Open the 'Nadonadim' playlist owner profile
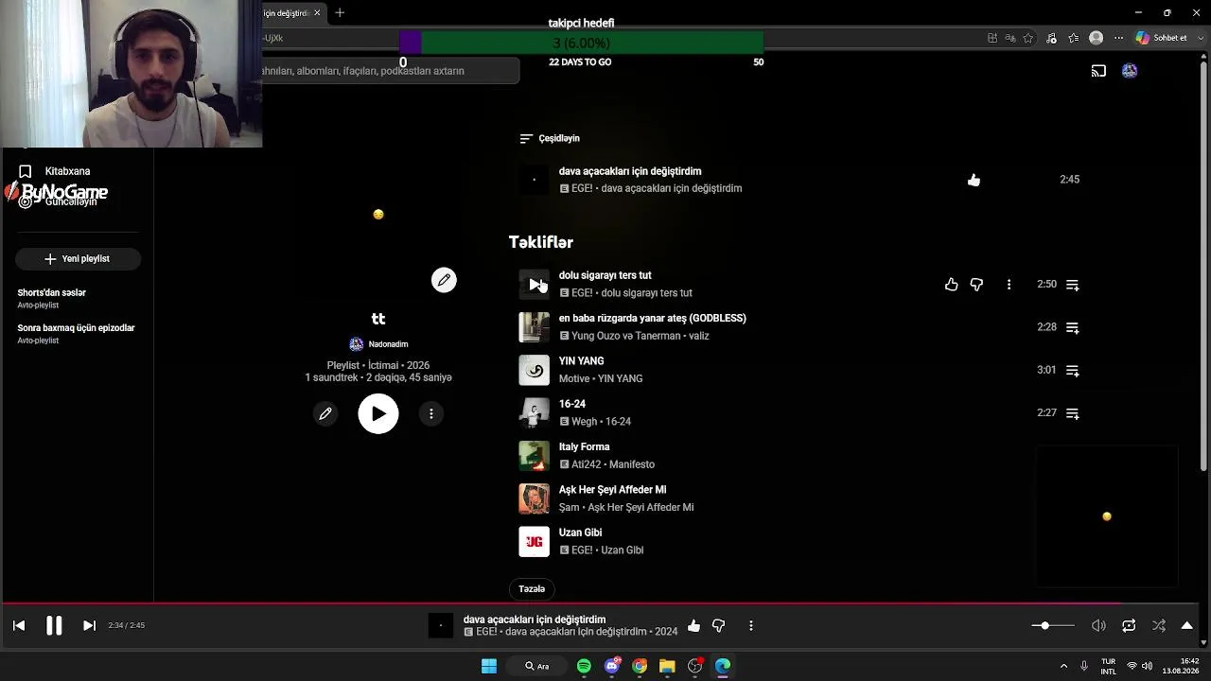The image size is (1211, 681). click(378, 344)
